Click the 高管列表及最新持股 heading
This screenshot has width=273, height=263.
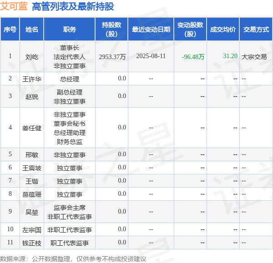pos(73,6)
